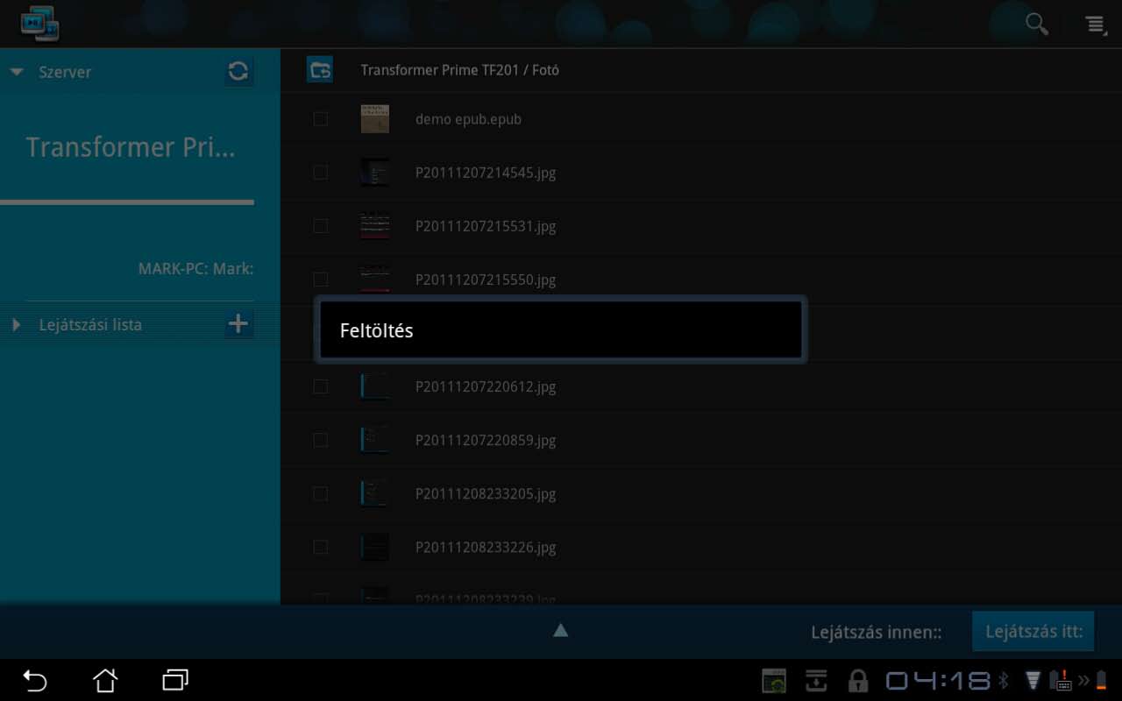Click the P20111208233226.jpg file name
Image resolution: width=1122 pixels, height=701 pixels.
pos(486,548)
